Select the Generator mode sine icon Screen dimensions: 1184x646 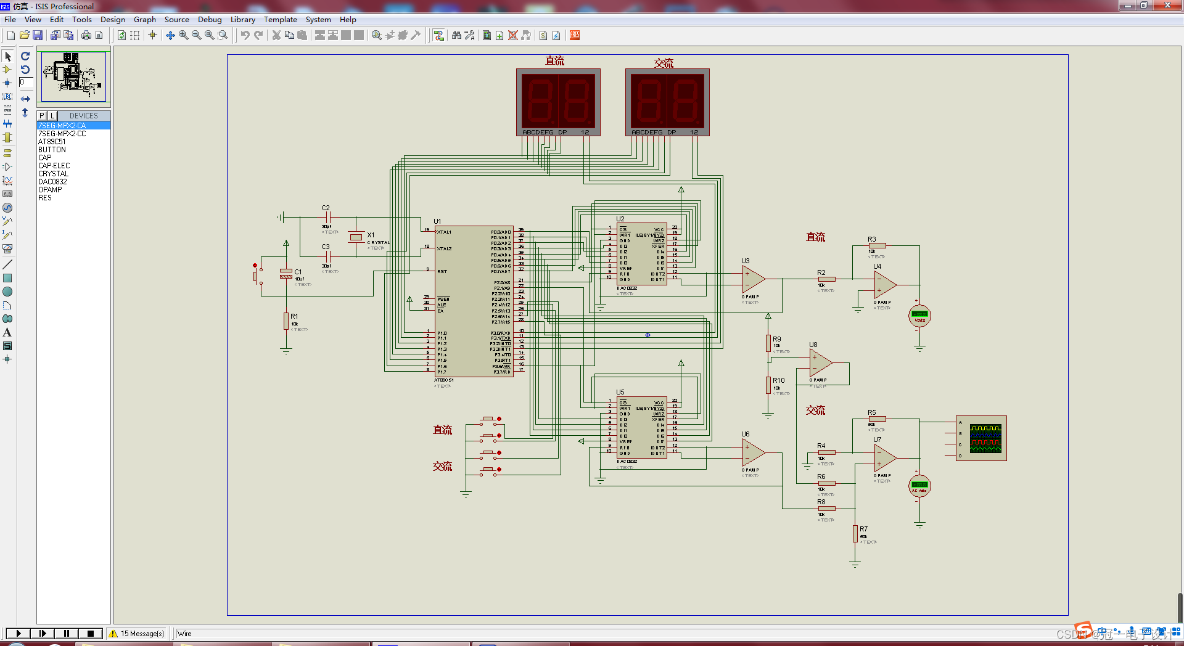point(7,208)
